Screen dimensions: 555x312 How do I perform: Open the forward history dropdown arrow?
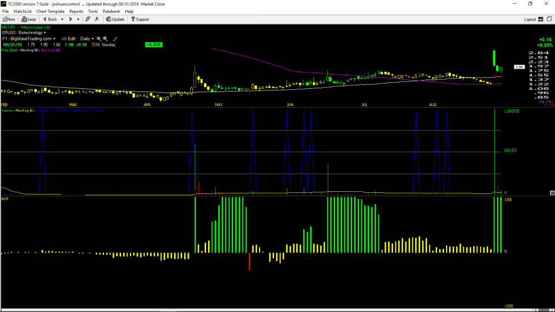(78, 19)
